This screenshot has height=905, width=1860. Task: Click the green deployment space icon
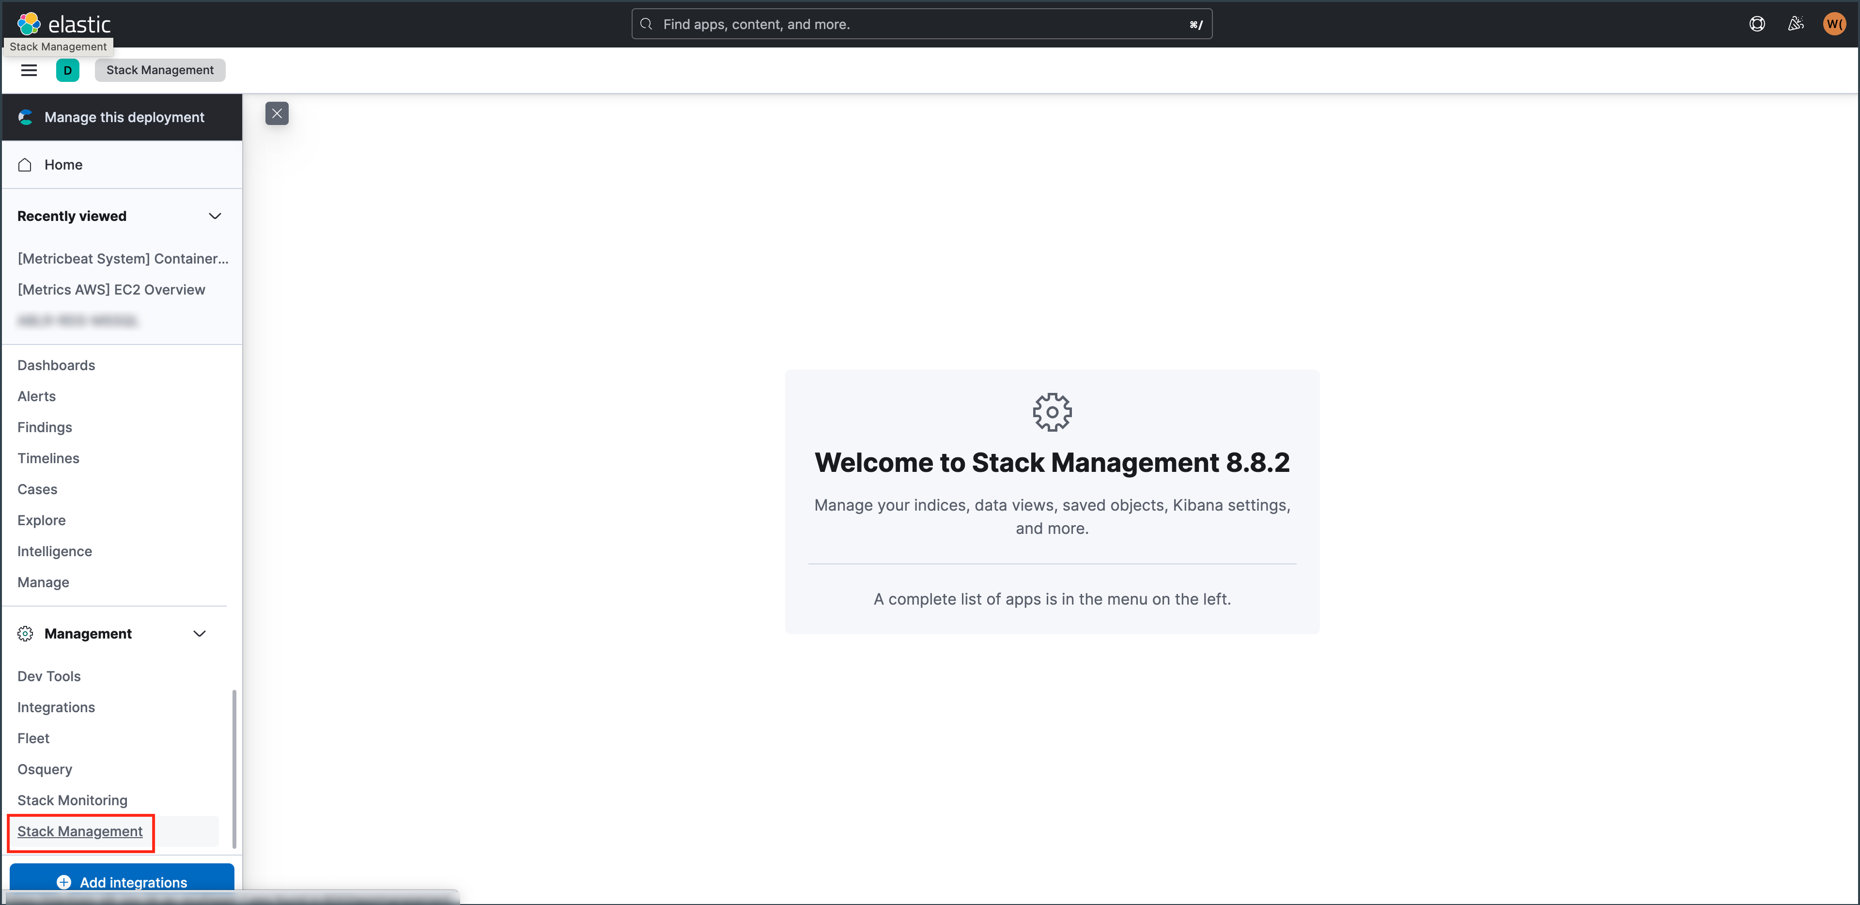click(x=68, y=70)
